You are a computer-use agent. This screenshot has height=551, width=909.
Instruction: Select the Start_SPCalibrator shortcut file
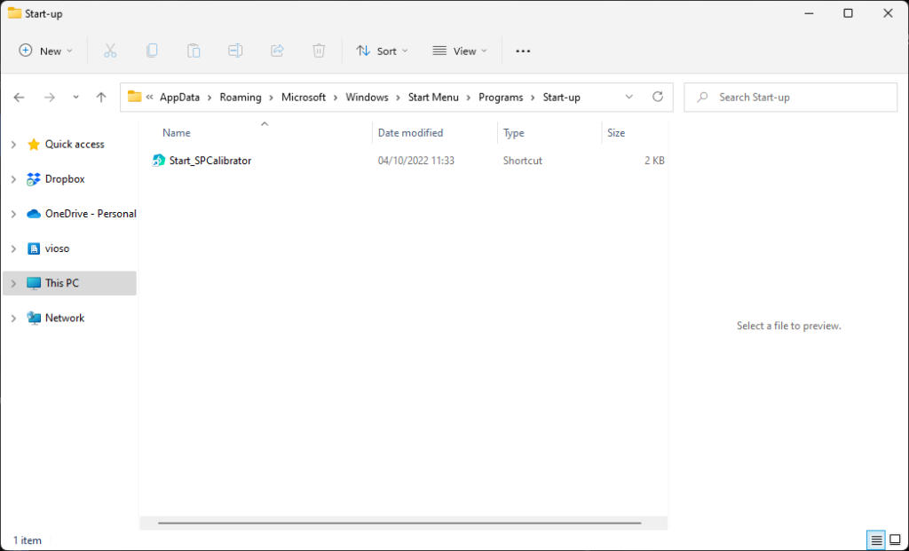point(209,161)
